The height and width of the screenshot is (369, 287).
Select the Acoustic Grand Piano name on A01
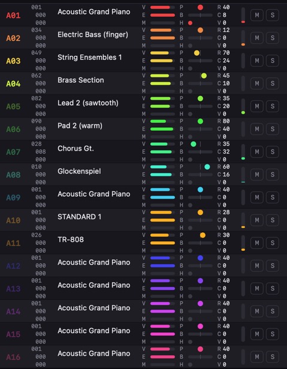coord(94,12)
